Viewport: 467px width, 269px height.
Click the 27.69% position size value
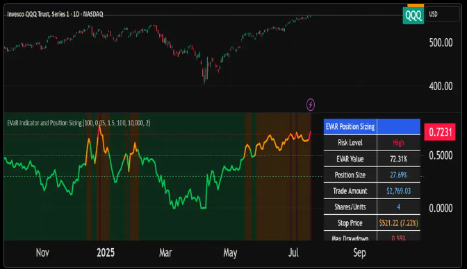coord(398,175)
